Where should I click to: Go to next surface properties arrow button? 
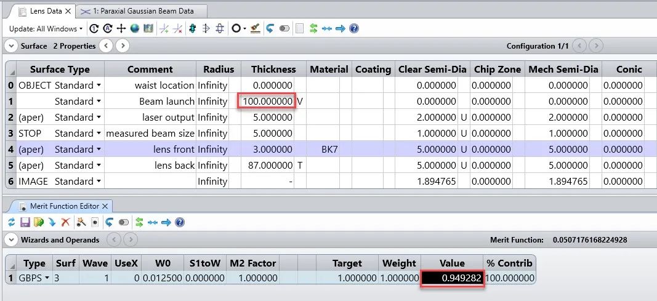123,46
